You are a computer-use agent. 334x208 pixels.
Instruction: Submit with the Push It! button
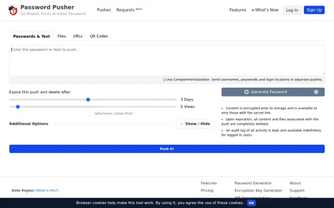point(167,149)
